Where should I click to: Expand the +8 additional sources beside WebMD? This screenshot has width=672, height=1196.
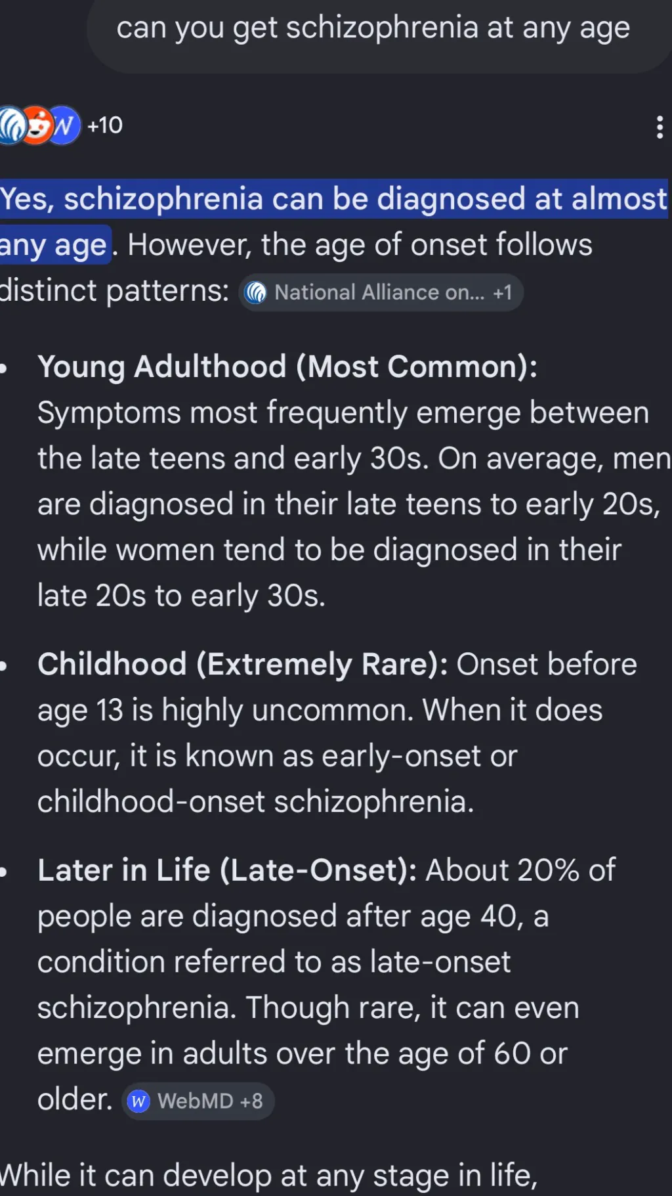[251, 1101]
